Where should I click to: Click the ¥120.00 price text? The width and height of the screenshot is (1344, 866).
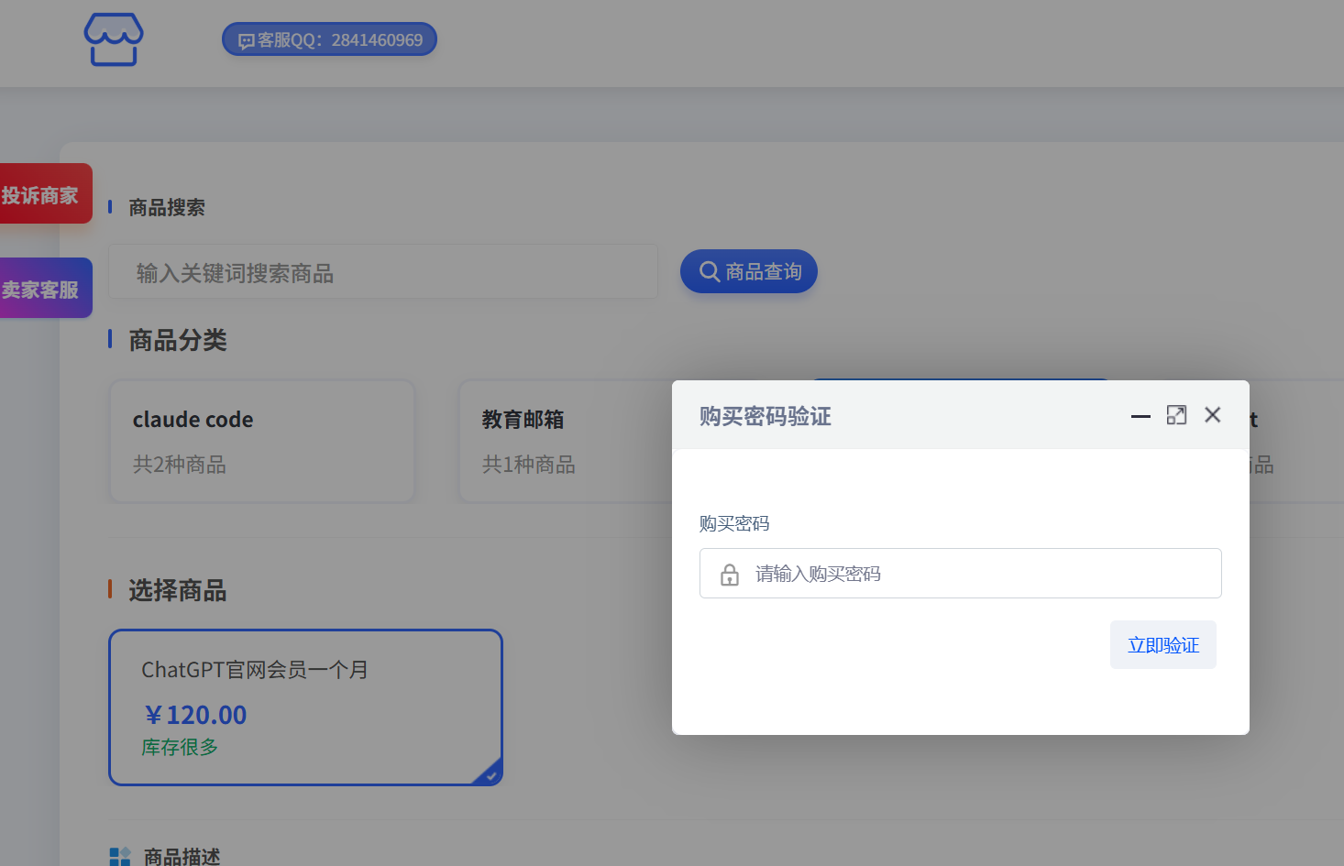195,715
